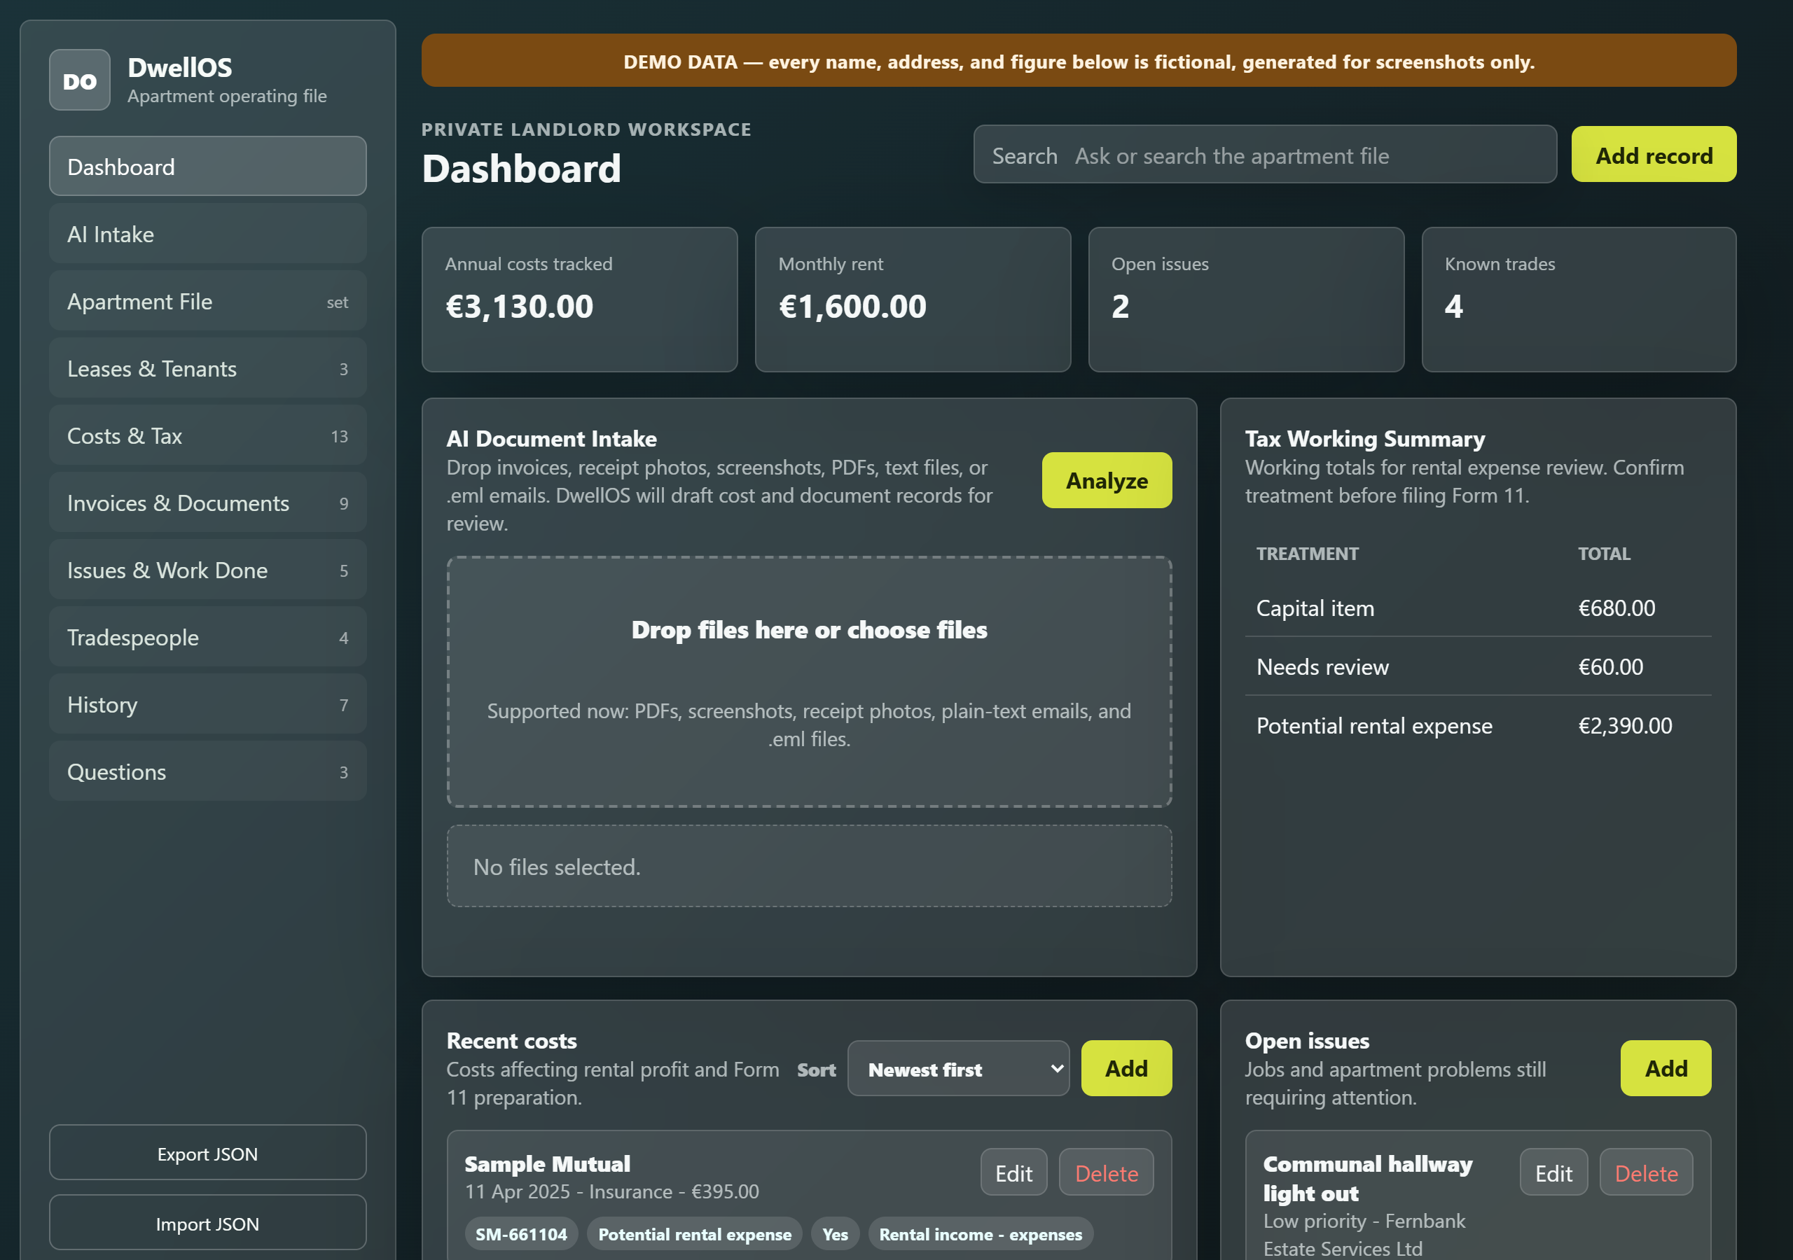Image resolution: width=1793 pixels, height=1260 pixels.
Task: Click Export JSON button
Action: point(208,1152)
